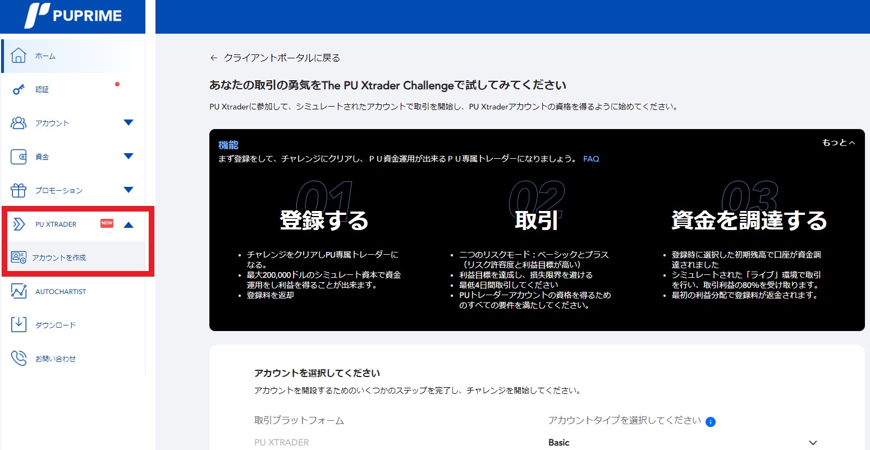Screen dimensions: 870x450
Task: Open the お問い合わせ menu item
Action: point(73,359)
